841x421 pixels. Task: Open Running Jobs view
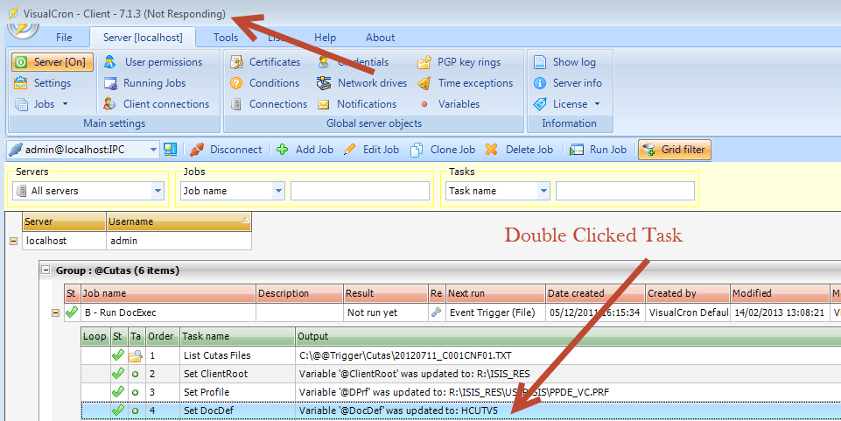[x=154, y=83]
